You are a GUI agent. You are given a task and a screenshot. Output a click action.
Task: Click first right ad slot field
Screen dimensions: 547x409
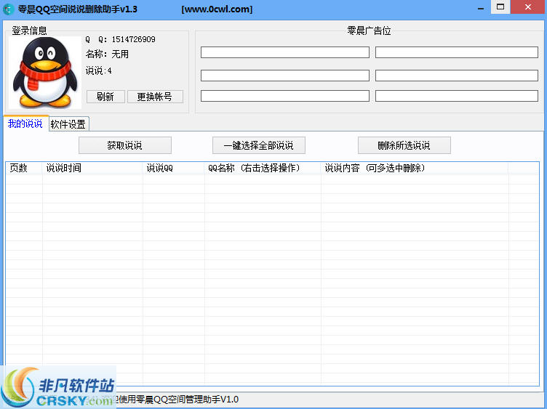tap(457, 52)
